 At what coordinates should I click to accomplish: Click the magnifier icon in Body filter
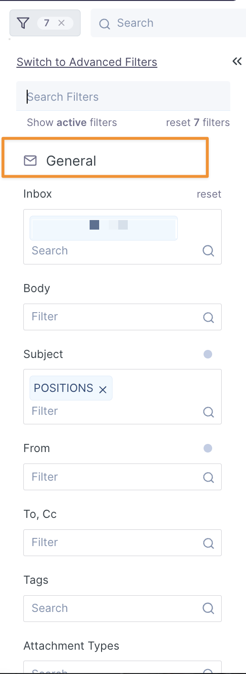(208, 317)
